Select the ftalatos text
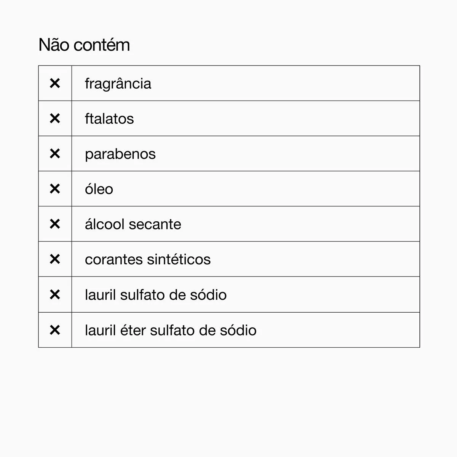The width and height of the screenshot is (457, 457). click(x=109, y=119)
